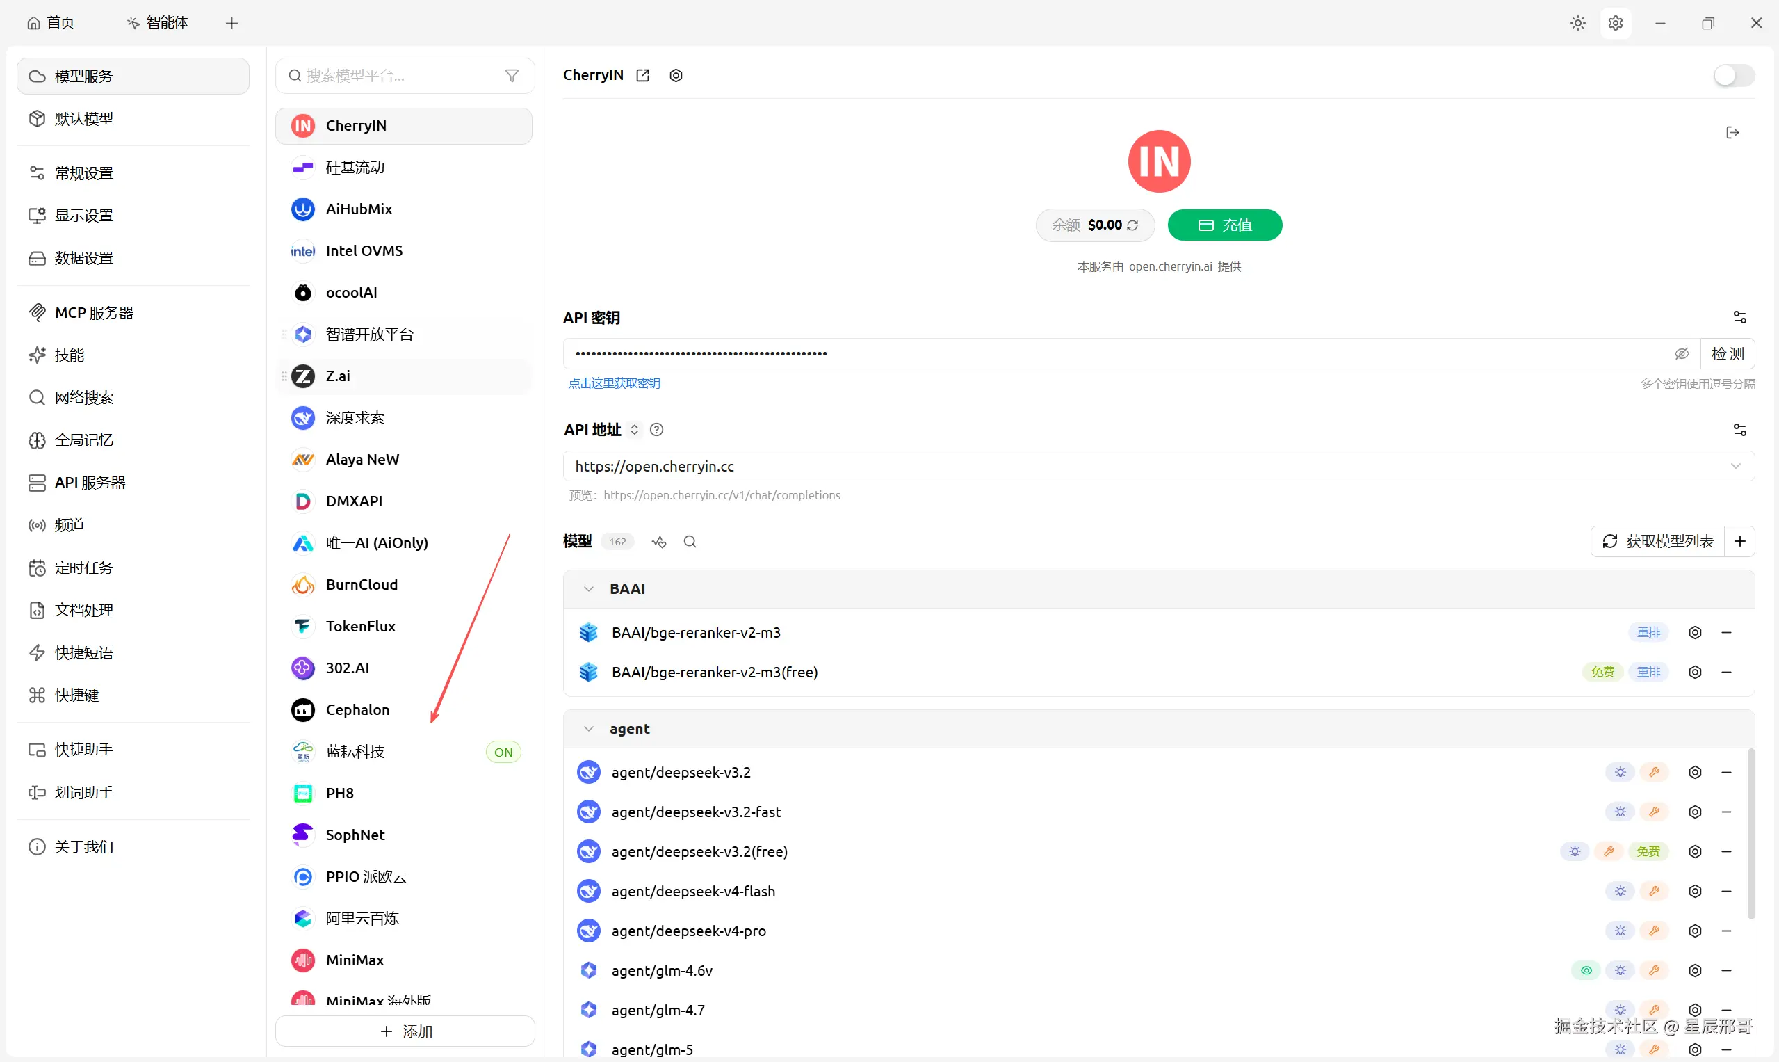Open MCP 服务器 settings
The height and width of the screenshot is (1062, 1779).
[x=133, y=313]
